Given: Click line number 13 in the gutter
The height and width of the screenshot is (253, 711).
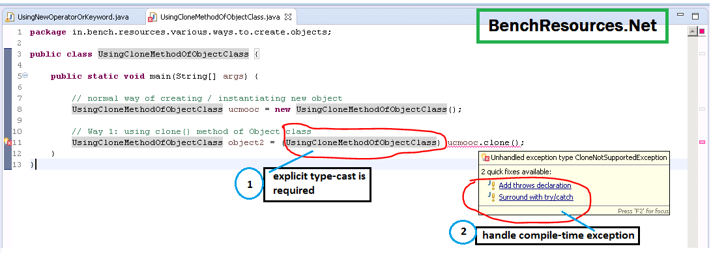Looking at the screenshot, I should point(18,165).
